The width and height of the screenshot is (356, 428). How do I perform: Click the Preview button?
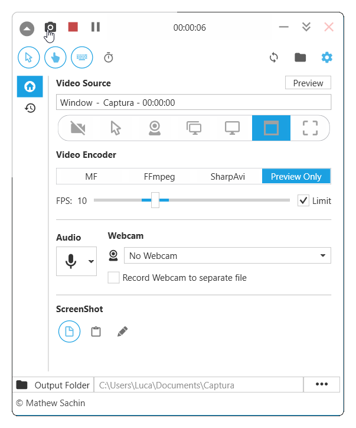pos(308,83)
